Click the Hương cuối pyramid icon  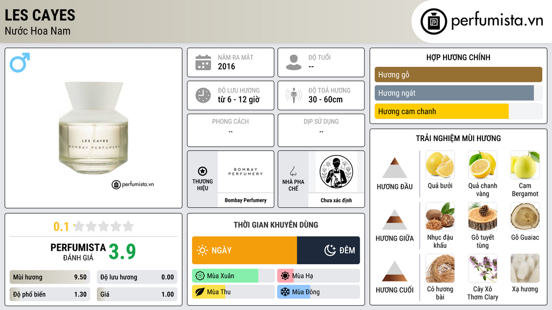[x=395, y=271]
